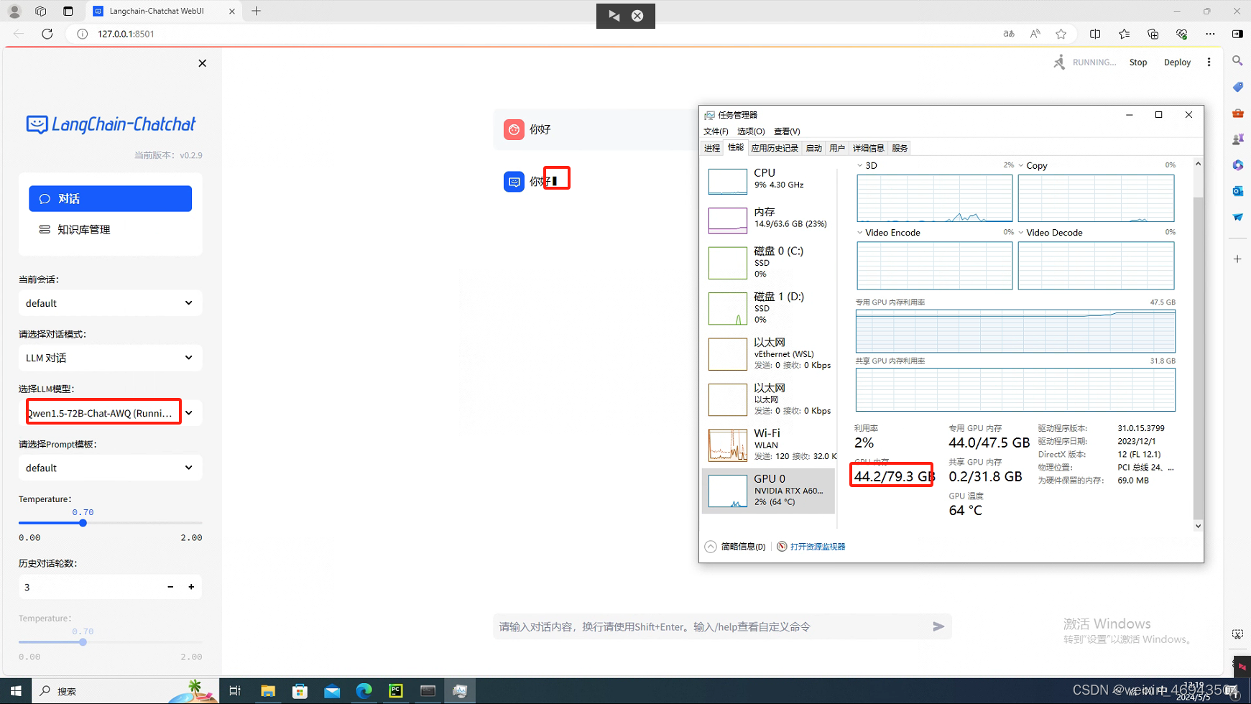
Task: Switch to 启动 tab
Action: click(x=814, y=148)
